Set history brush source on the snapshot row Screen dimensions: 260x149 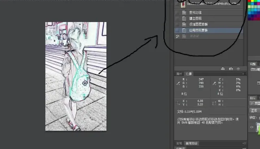(x=177, y=4)
